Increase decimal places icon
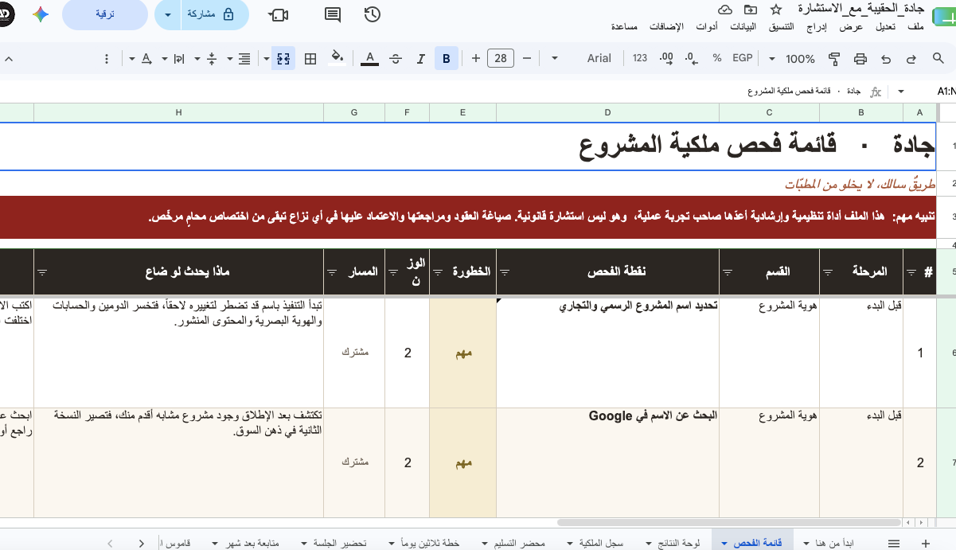 click(x=667, y=58)
